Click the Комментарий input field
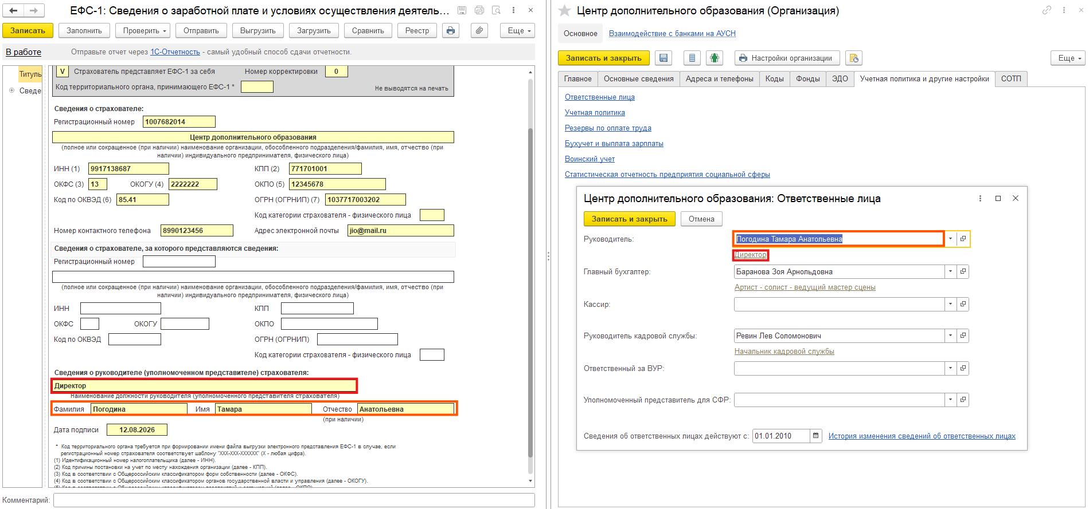 point(294,500)
